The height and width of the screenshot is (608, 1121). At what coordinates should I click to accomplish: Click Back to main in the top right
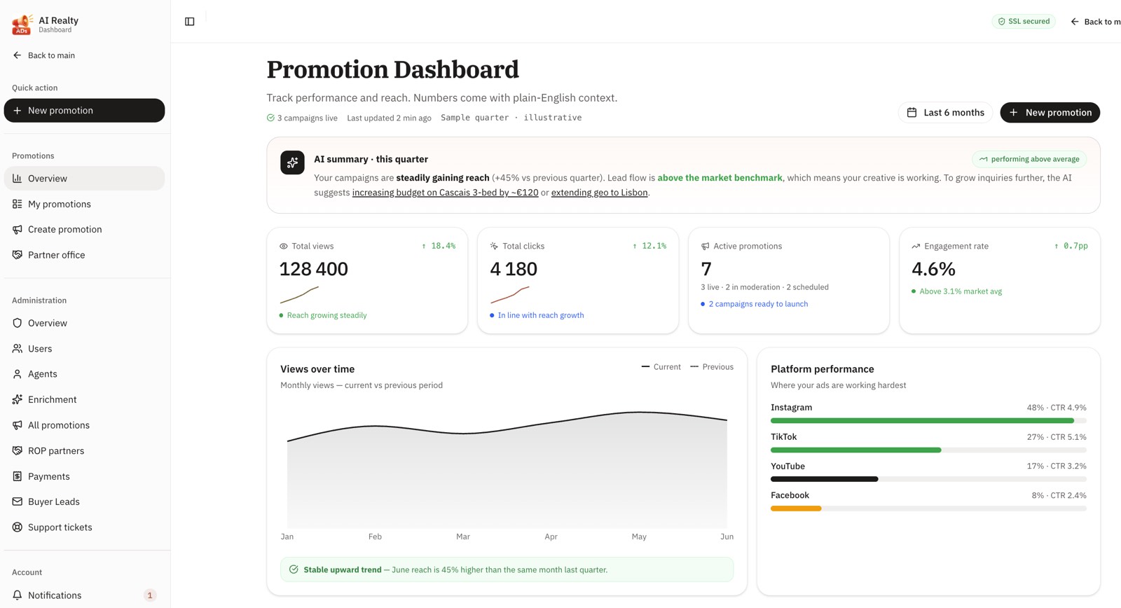tap(1096, 22)
